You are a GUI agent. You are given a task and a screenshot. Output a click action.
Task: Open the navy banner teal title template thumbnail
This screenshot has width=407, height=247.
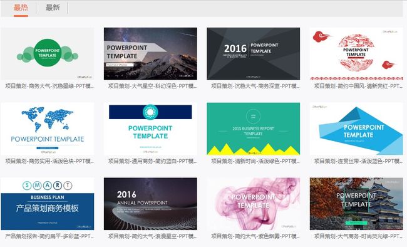tap(150, 129)
